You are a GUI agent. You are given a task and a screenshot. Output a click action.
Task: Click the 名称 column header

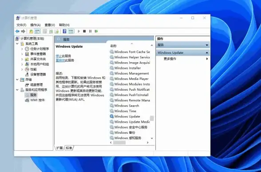click(x=113, y=46)
